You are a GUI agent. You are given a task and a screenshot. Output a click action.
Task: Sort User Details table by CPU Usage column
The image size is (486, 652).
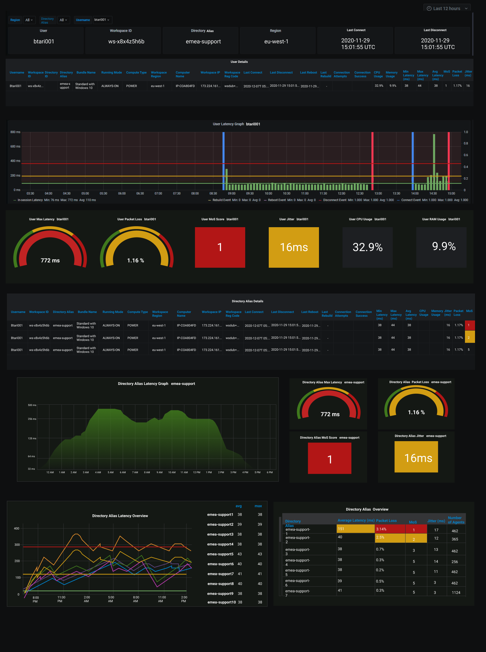pos(378,74)
